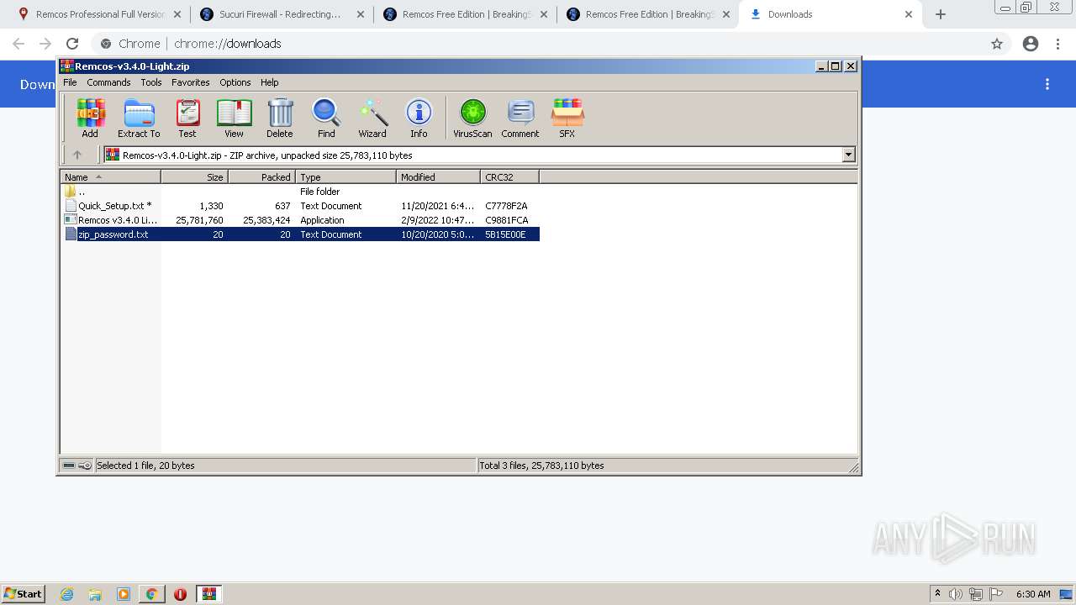Open the Help menu
Image resolution: width=1076 pixels, height=605 pixels.
point(270,82)
